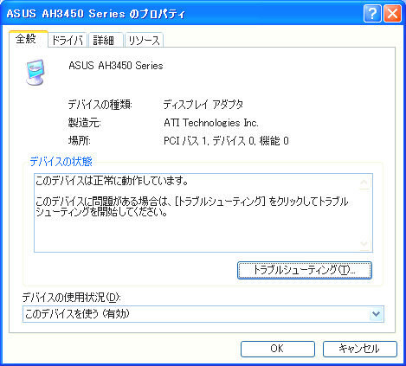This screenshot has height=366, width=406.
Task: Click the question mark help button
Action: pyautogui.click(x=372, y=13)
